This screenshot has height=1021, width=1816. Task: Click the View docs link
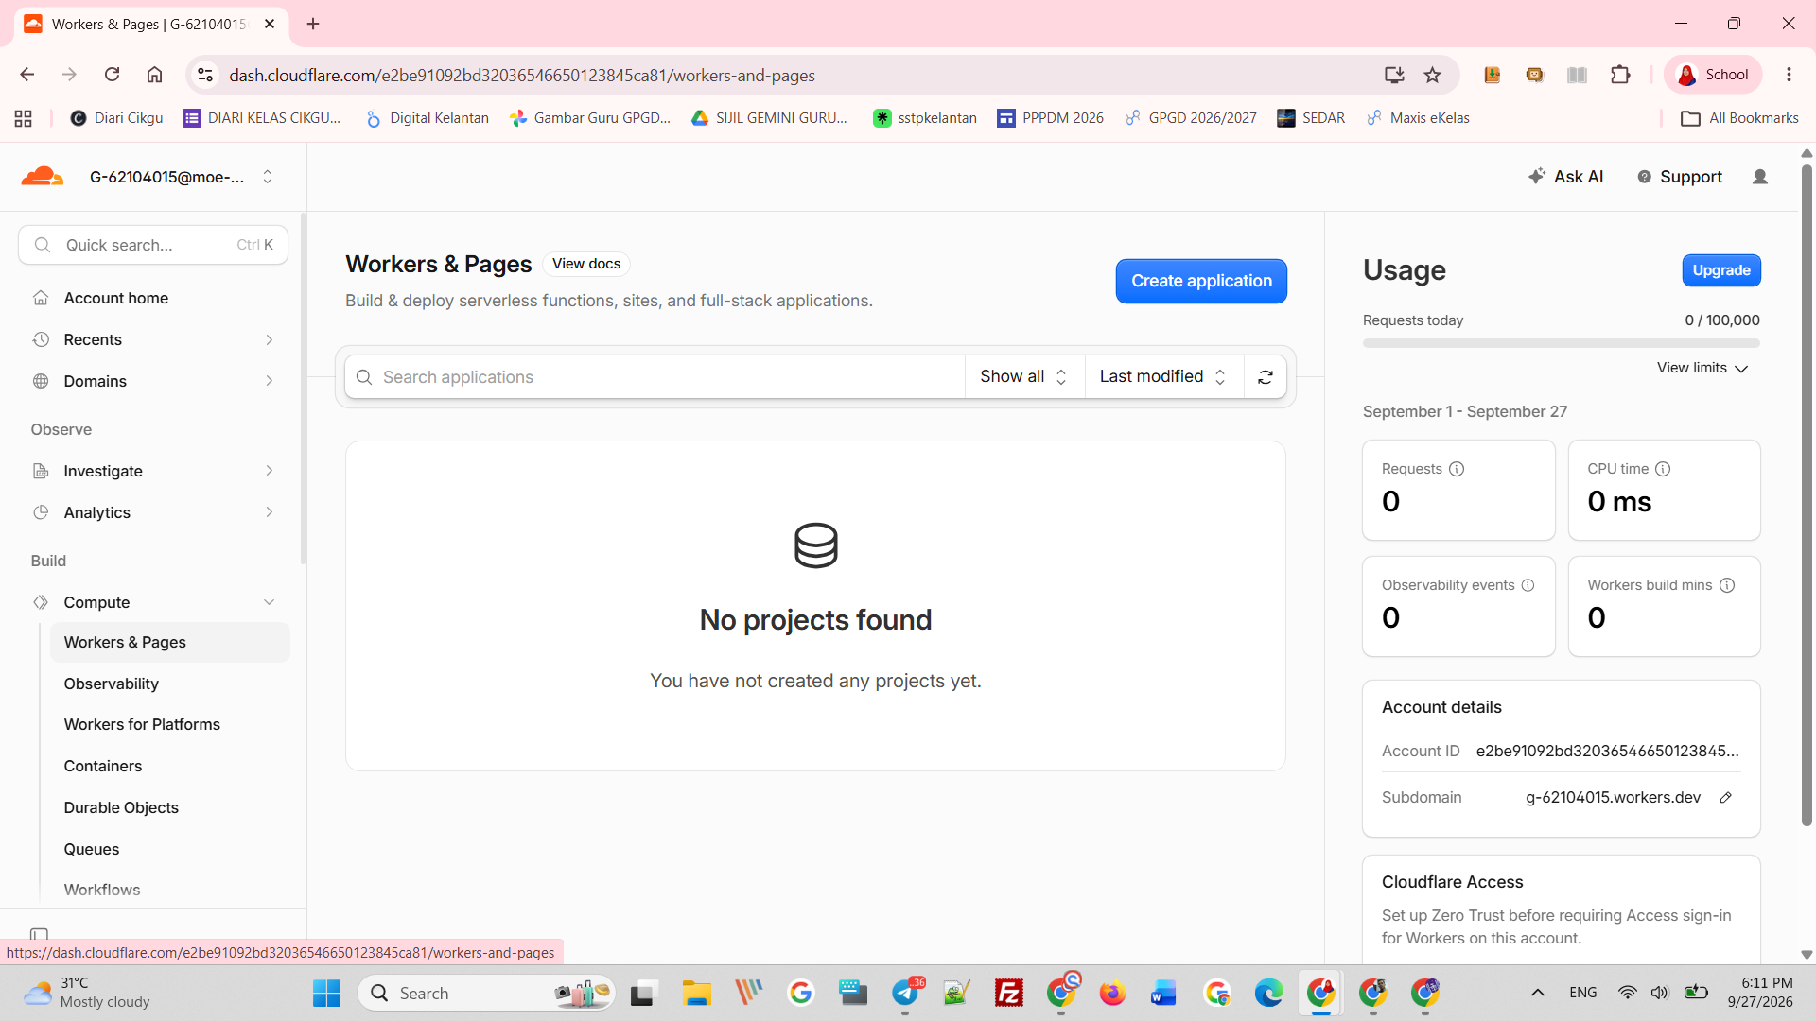click(x=586, y=264)
